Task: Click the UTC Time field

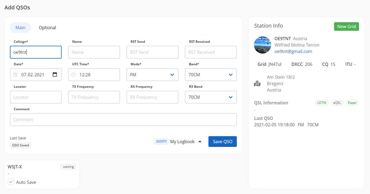Action: pos(94,75)
